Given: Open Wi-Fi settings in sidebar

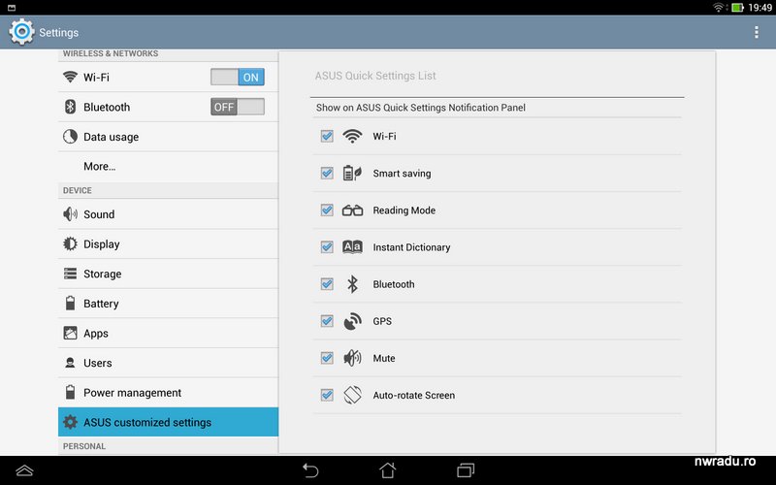Looking at the screenshot, I should click(168, 78).
